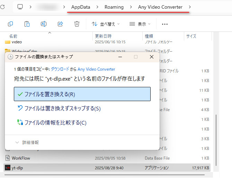Sort by 更新日時 column header
Image resolution: width=232 pixels, height=179 pixels.
point(102,36)
